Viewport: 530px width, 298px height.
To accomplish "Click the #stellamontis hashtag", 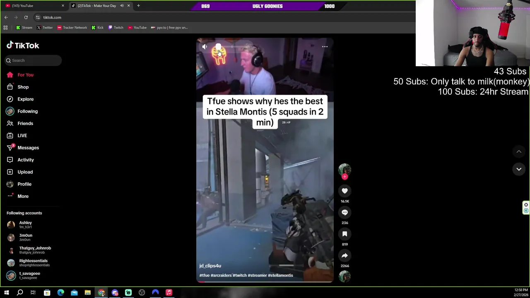I will (x=280, y=275).
